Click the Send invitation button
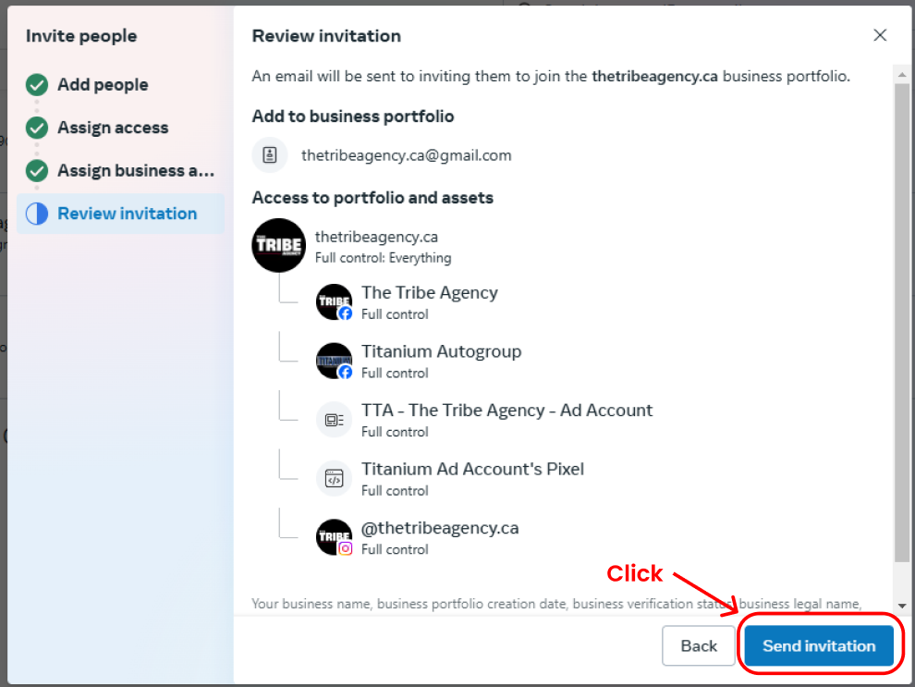The image size is (915, 687). [x=819, y=645]
